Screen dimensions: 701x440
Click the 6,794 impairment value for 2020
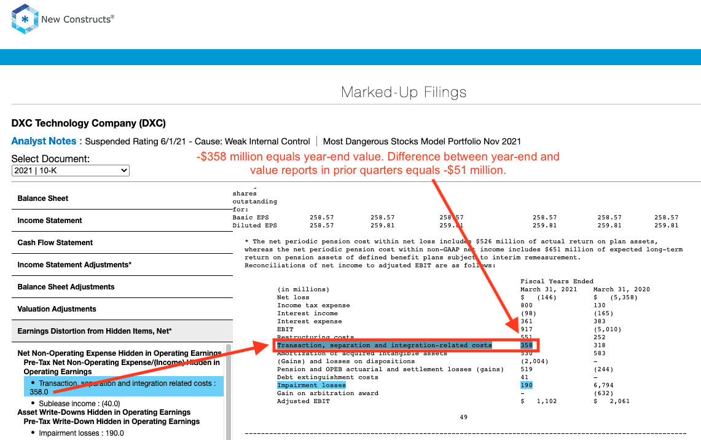pos(603,385)
